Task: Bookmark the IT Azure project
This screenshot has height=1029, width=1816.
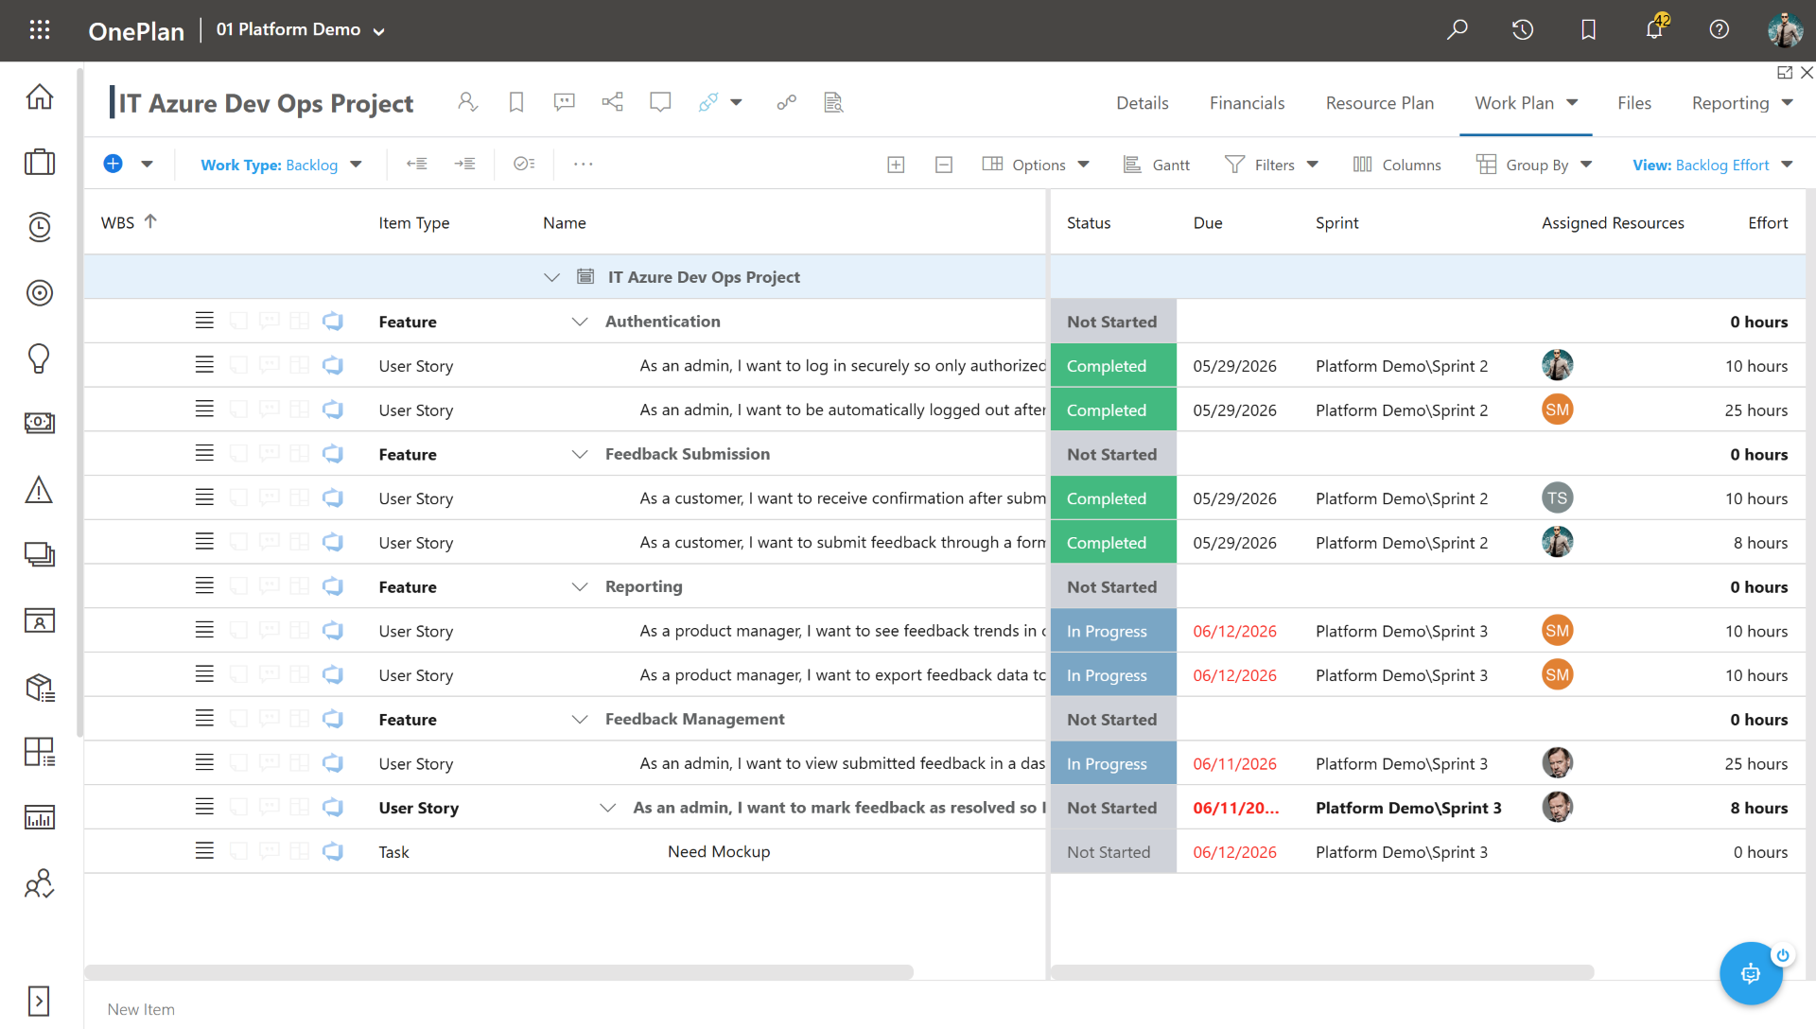Action: (x=516, y=102)
